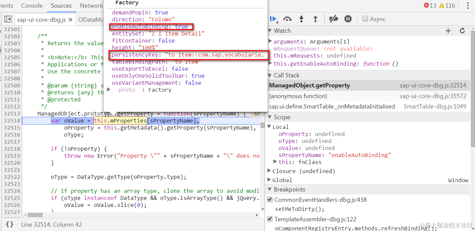
Task: Open source link sap-ui-core-dbg.js:35572
Action: [x=433, y=96]
